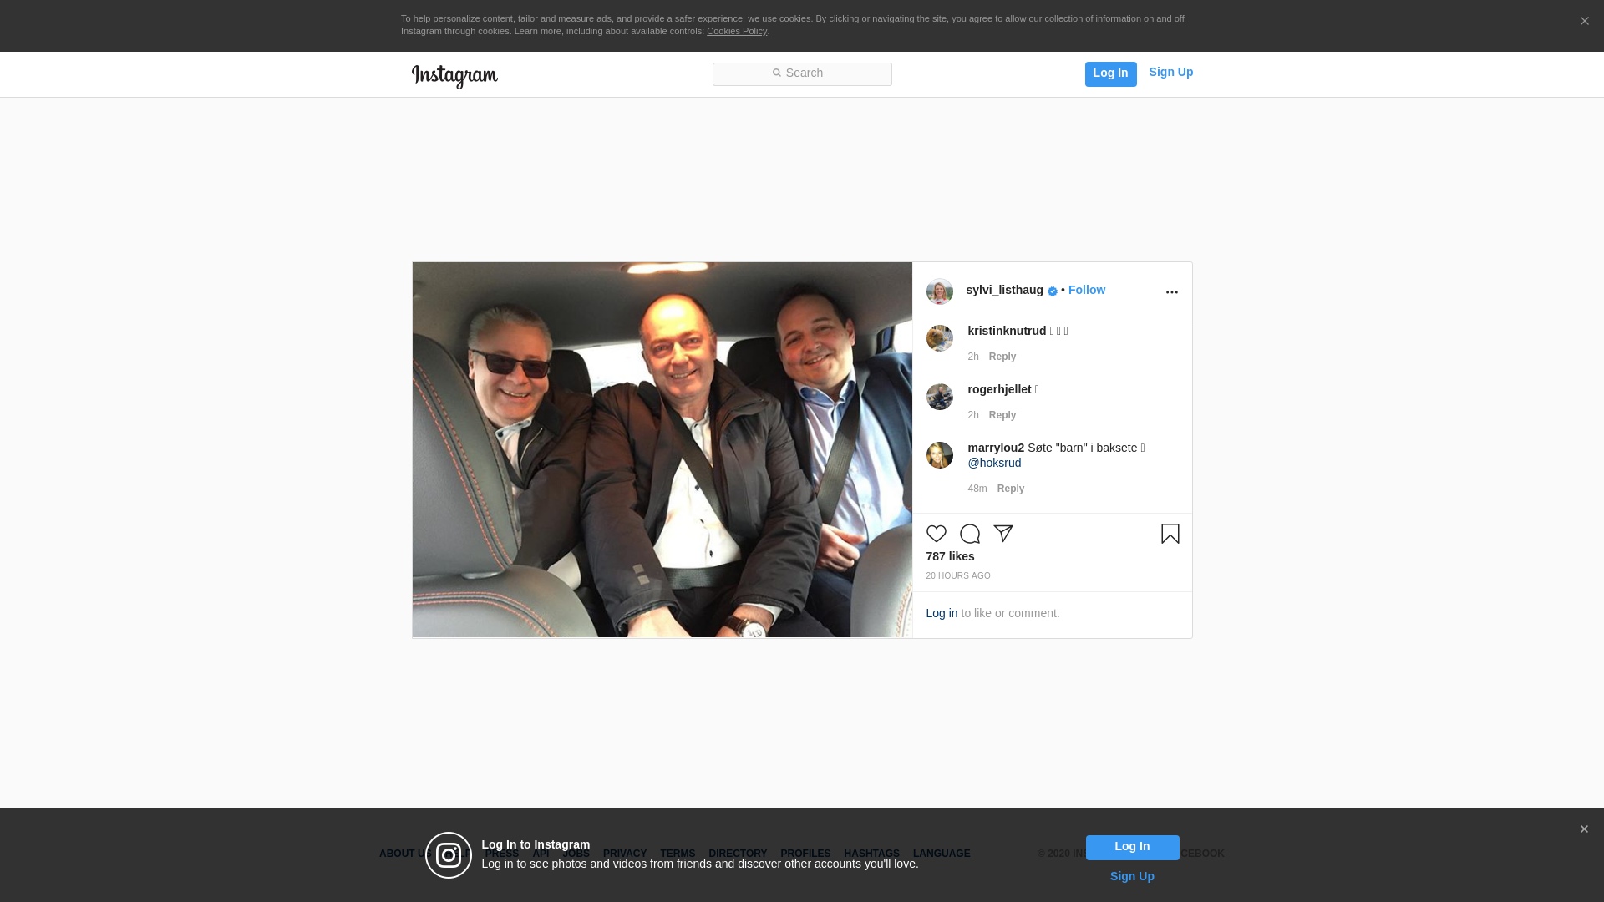
Task: Click the 48m comment timestamp
Action: 977,489
